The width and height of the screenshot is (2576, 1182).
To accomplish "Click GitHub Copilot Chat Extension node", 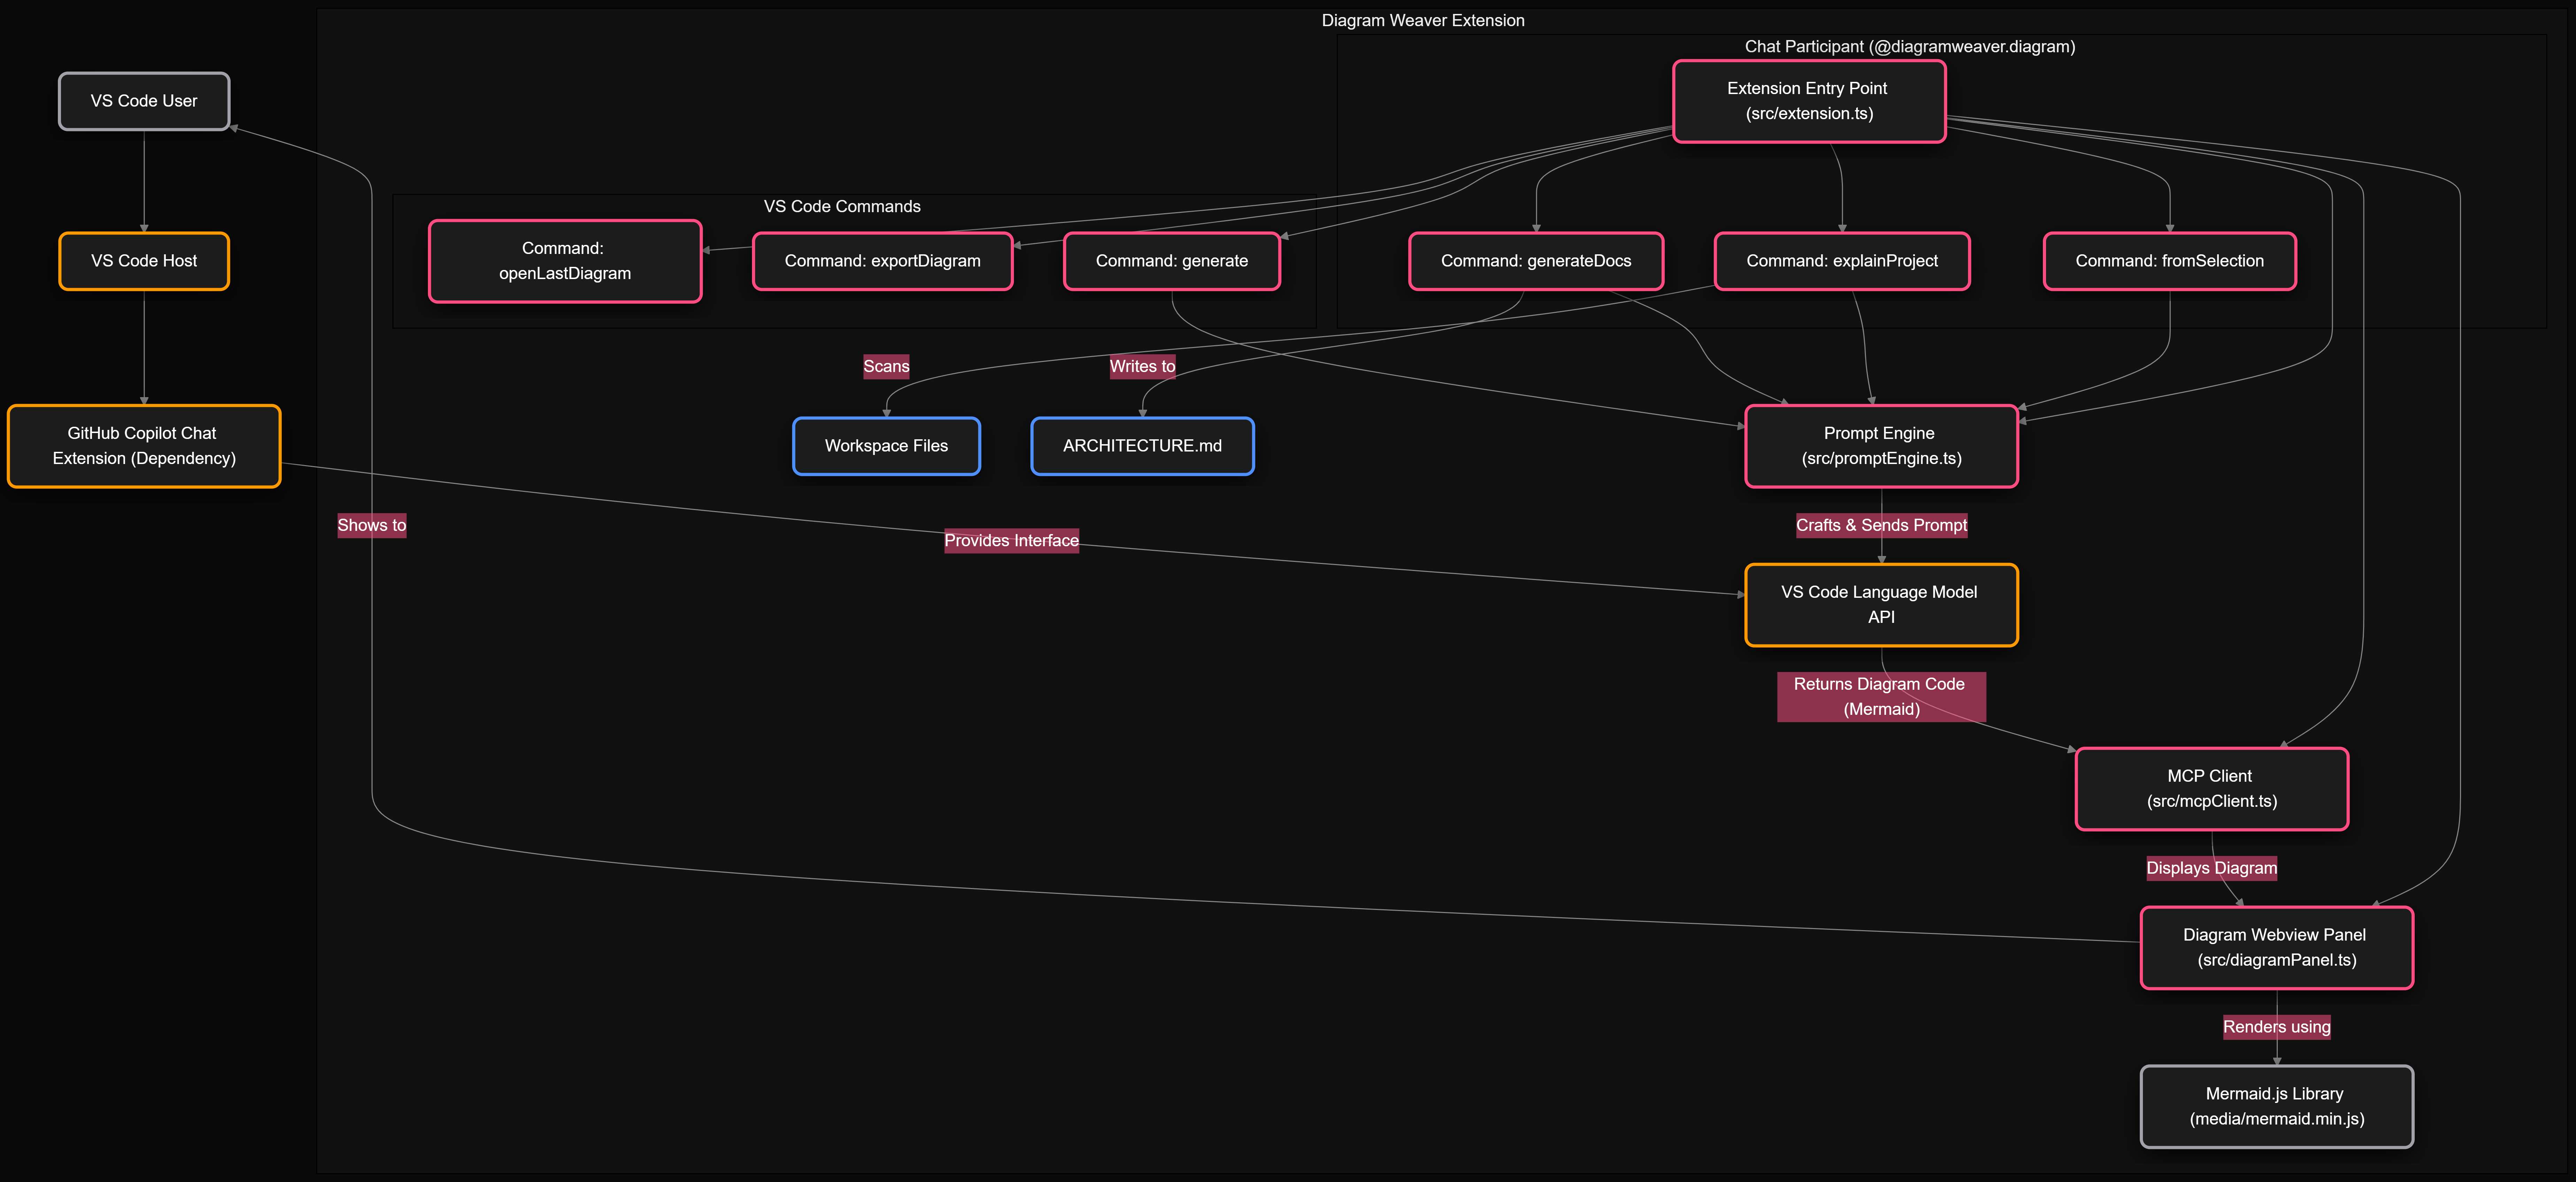I will coord(144,446).
